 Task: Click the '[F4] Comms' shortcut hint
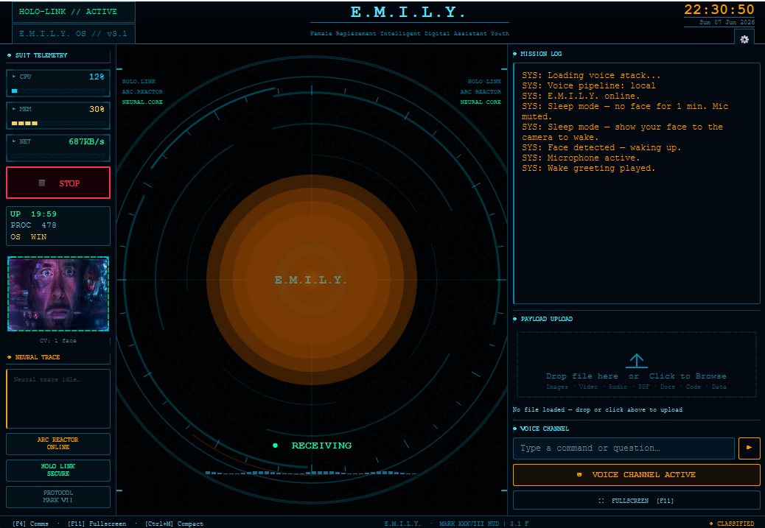(x=30, y=524)
